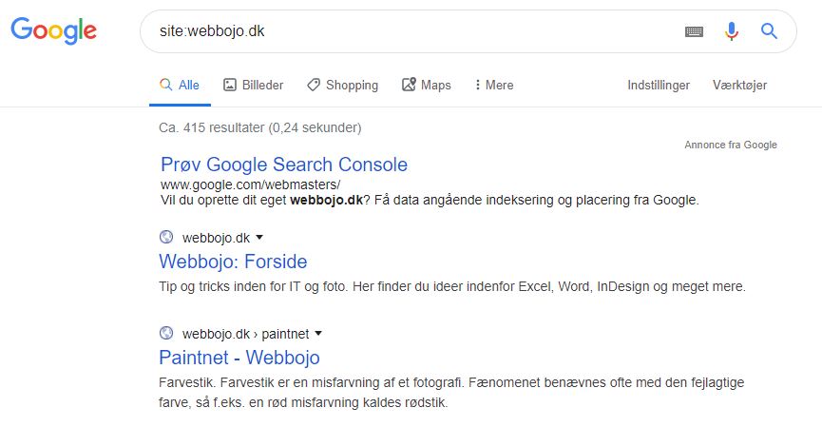822x427 pixels.
Task: Start voice search with microphone icon
Action: click(732, 31)
